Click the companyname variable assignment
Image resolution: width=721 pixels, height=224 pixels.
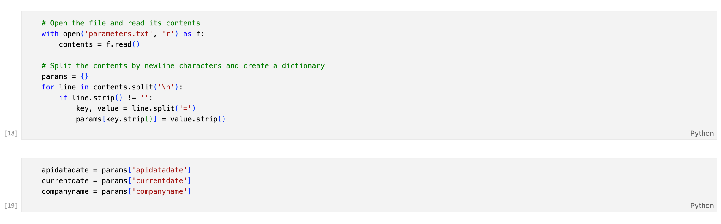65,191
